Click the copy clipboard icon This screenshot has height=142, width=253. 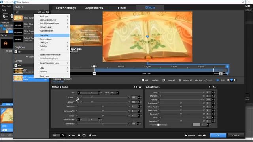[x=90, y=135]
